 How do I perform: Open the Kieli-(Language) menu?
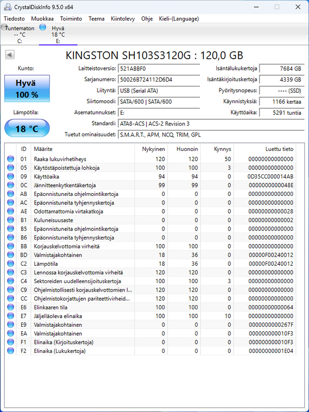179,19
